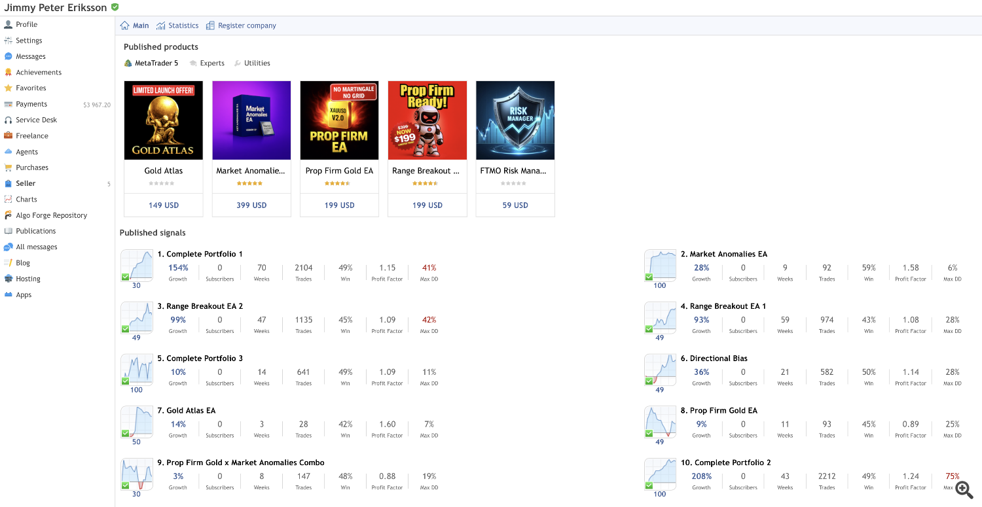Viewport: 982px width, 507px height.
Task: Open the Market Anomalies EA product image
Action: pyautogui.click(x=251, y=120)
